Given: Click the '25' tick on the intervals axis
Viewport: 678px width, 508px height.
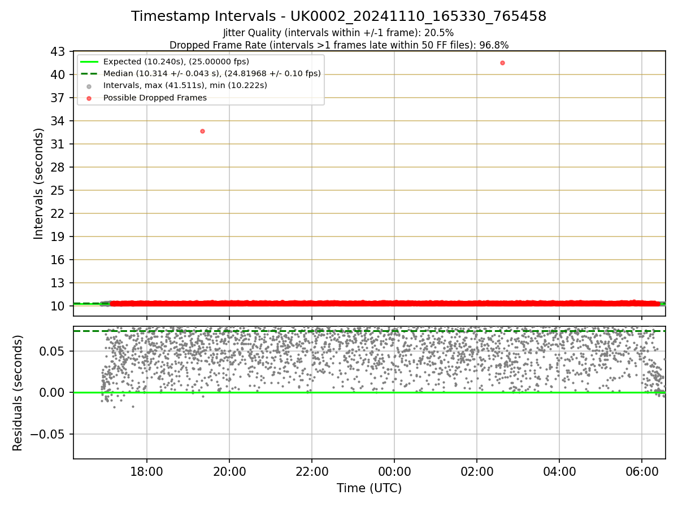Looking at the screenshot, I should [59, 190].
